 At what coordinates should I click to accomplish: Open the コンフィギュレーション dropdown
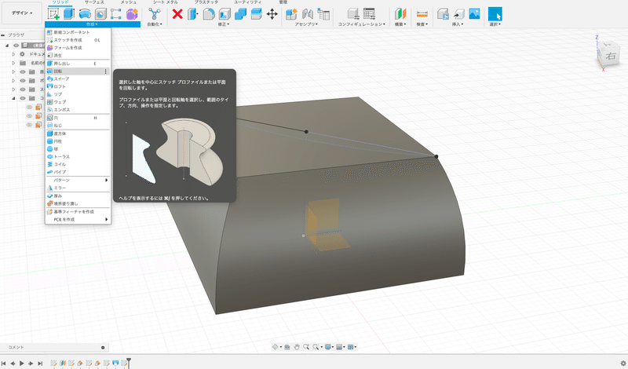point(361,24)
